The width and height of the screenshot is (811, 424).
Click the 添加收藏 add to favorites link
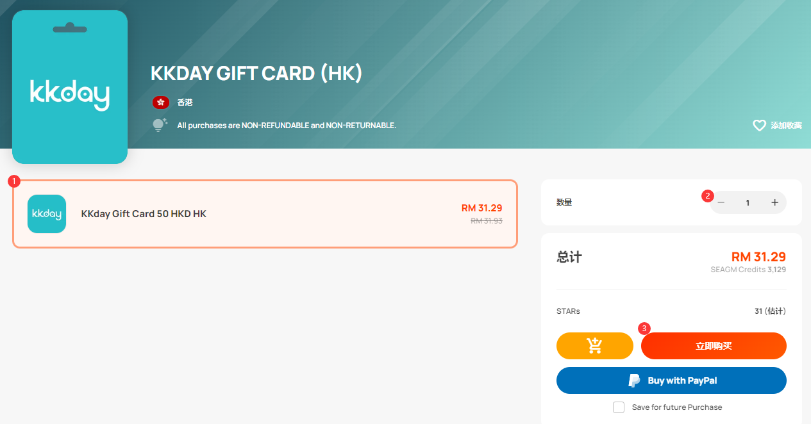coord(786,126)
